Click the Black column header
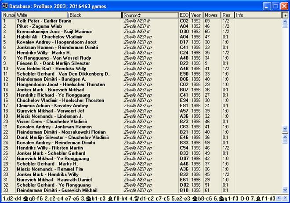 (x=95, y=15)
